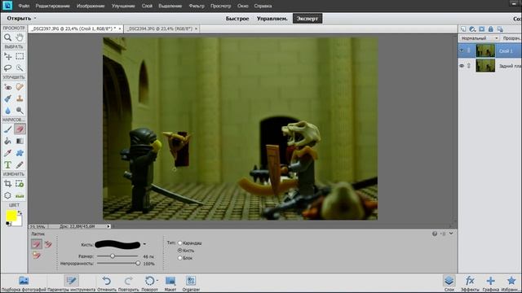Select the Brush painting tool

coord(7,129)
